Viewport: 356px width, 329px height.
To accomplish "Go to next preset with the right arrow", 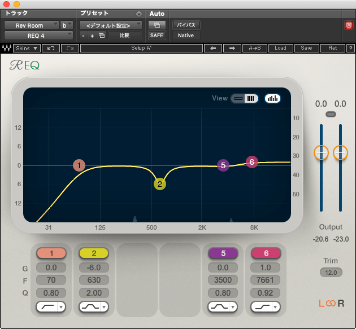I will pyautogui.click(x=232, y=49).
